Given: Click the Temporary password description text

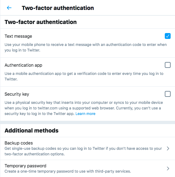Looking at the screenshot, I should click(68, 171).
